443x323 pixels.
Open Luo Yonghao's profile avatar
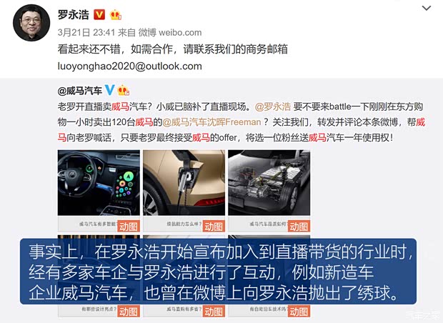coord(31,23)
